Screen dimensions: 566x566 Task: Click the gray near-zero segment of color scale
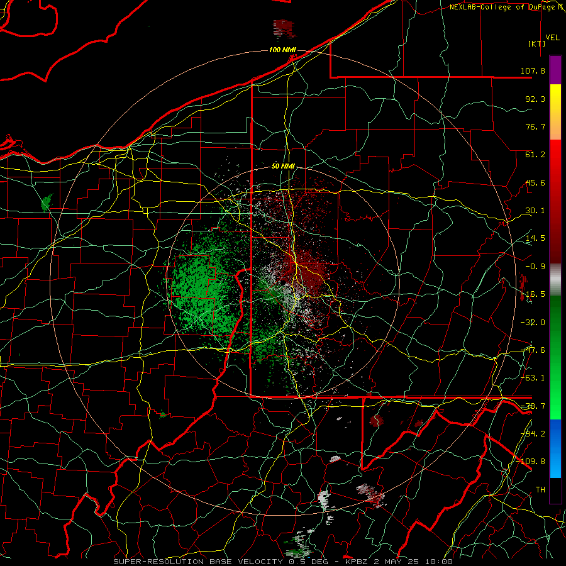tap(555, 280)
